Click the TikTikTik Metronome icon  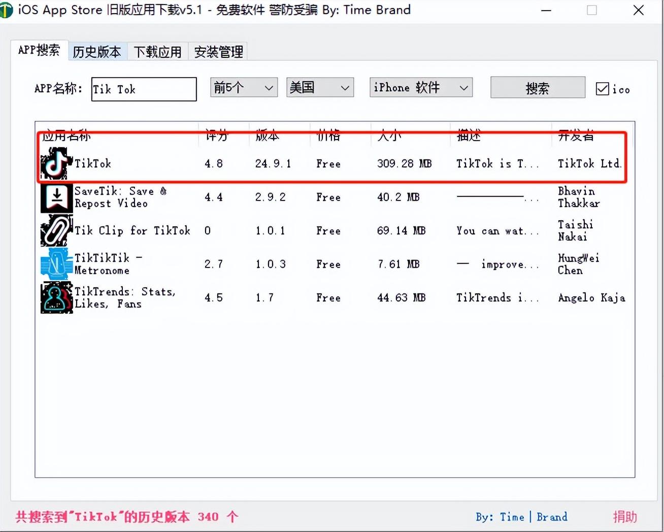pyautogui.click(x=56, y=264)
